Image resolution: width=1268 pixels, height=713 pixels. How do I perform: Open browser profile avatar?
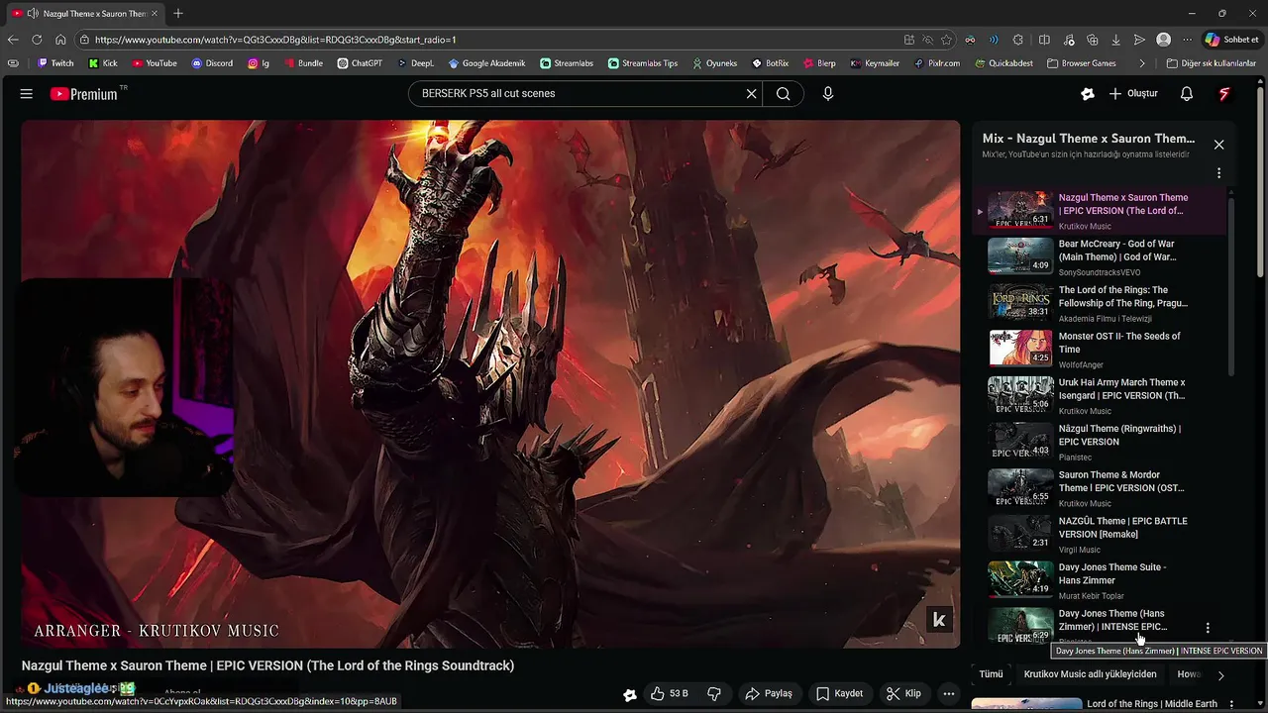click(1164, 40)
